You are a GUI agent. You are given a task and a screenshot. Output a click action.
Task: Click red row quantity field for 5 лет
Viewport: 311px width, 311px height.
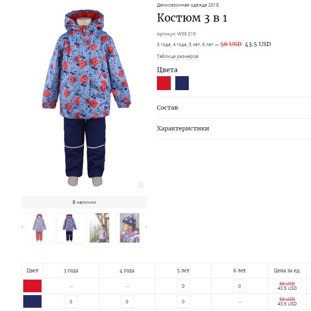183,286
